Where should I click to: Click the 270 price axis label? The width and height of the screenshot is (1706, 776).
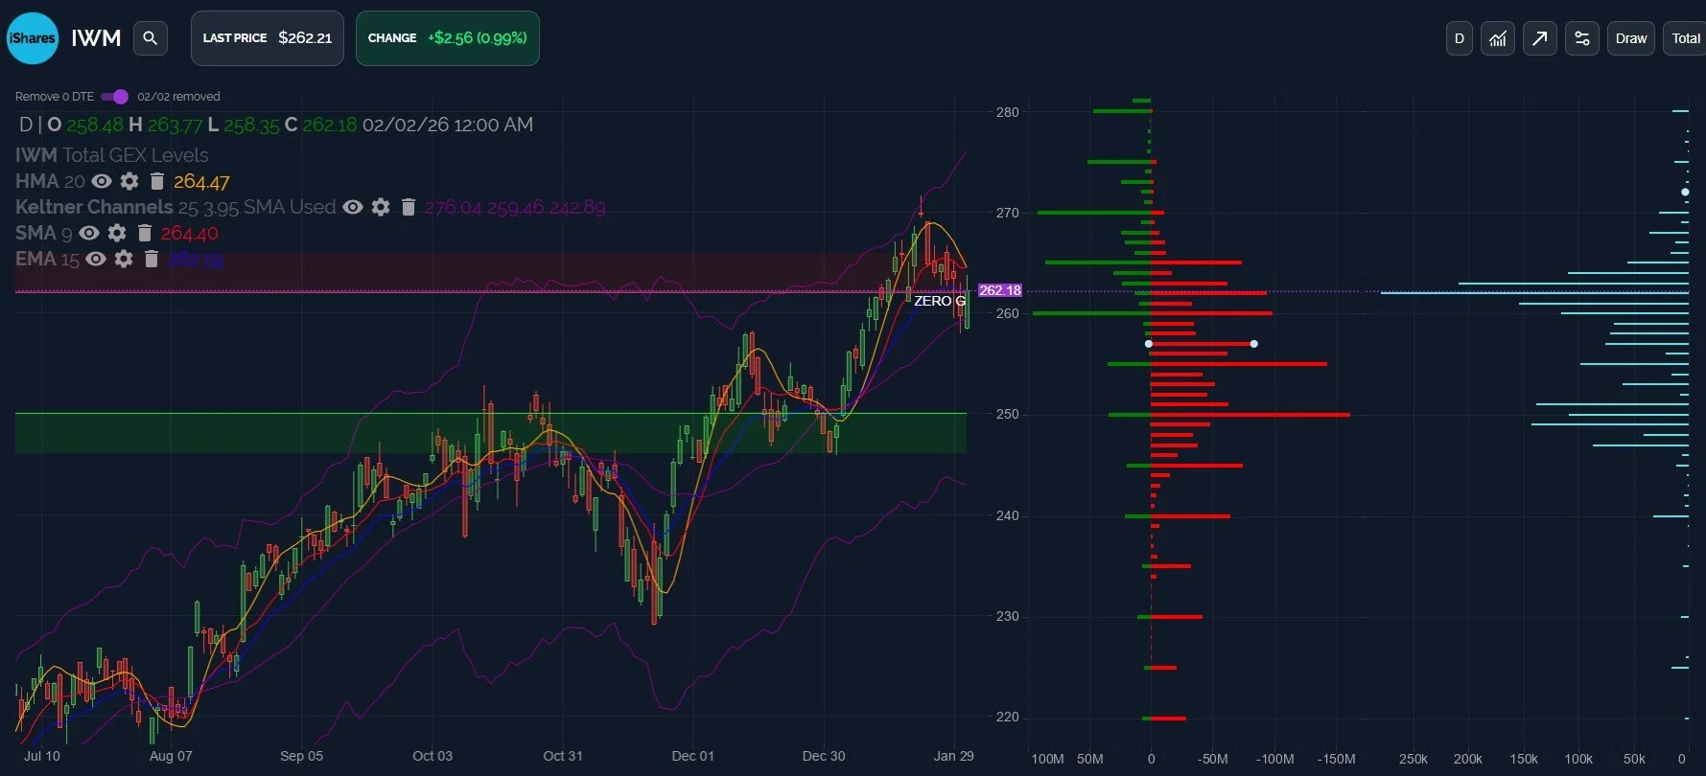point(1008,213)
